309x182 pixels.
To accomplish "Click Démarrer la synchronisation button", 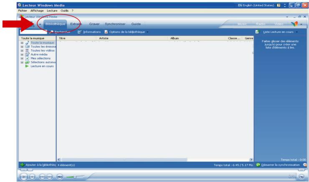I will pyautogui.click(x=278, y=165).
